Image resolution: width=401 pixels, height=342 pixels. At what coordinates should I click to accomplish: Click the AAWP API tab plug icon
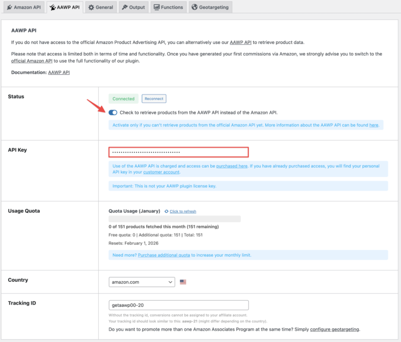tap(52, 8)
